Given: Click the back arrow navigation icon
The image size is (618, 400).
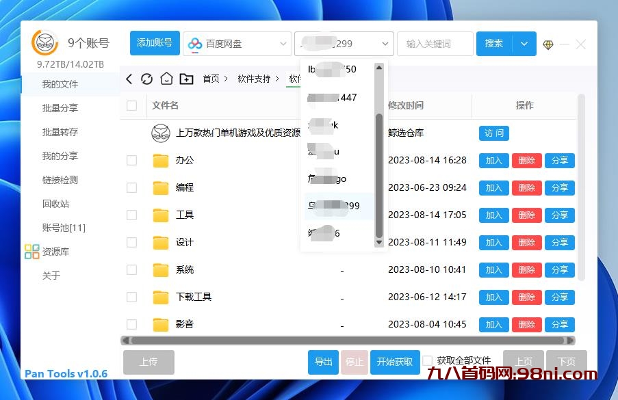Looking at the screenshot, I should 129,79.
